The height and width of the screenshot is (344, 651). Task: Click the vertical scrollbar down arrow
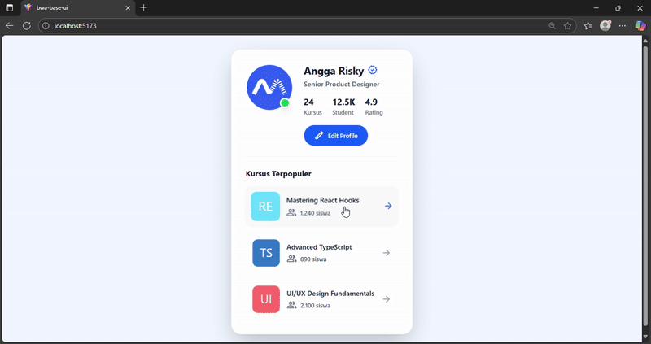pos(645,337)
